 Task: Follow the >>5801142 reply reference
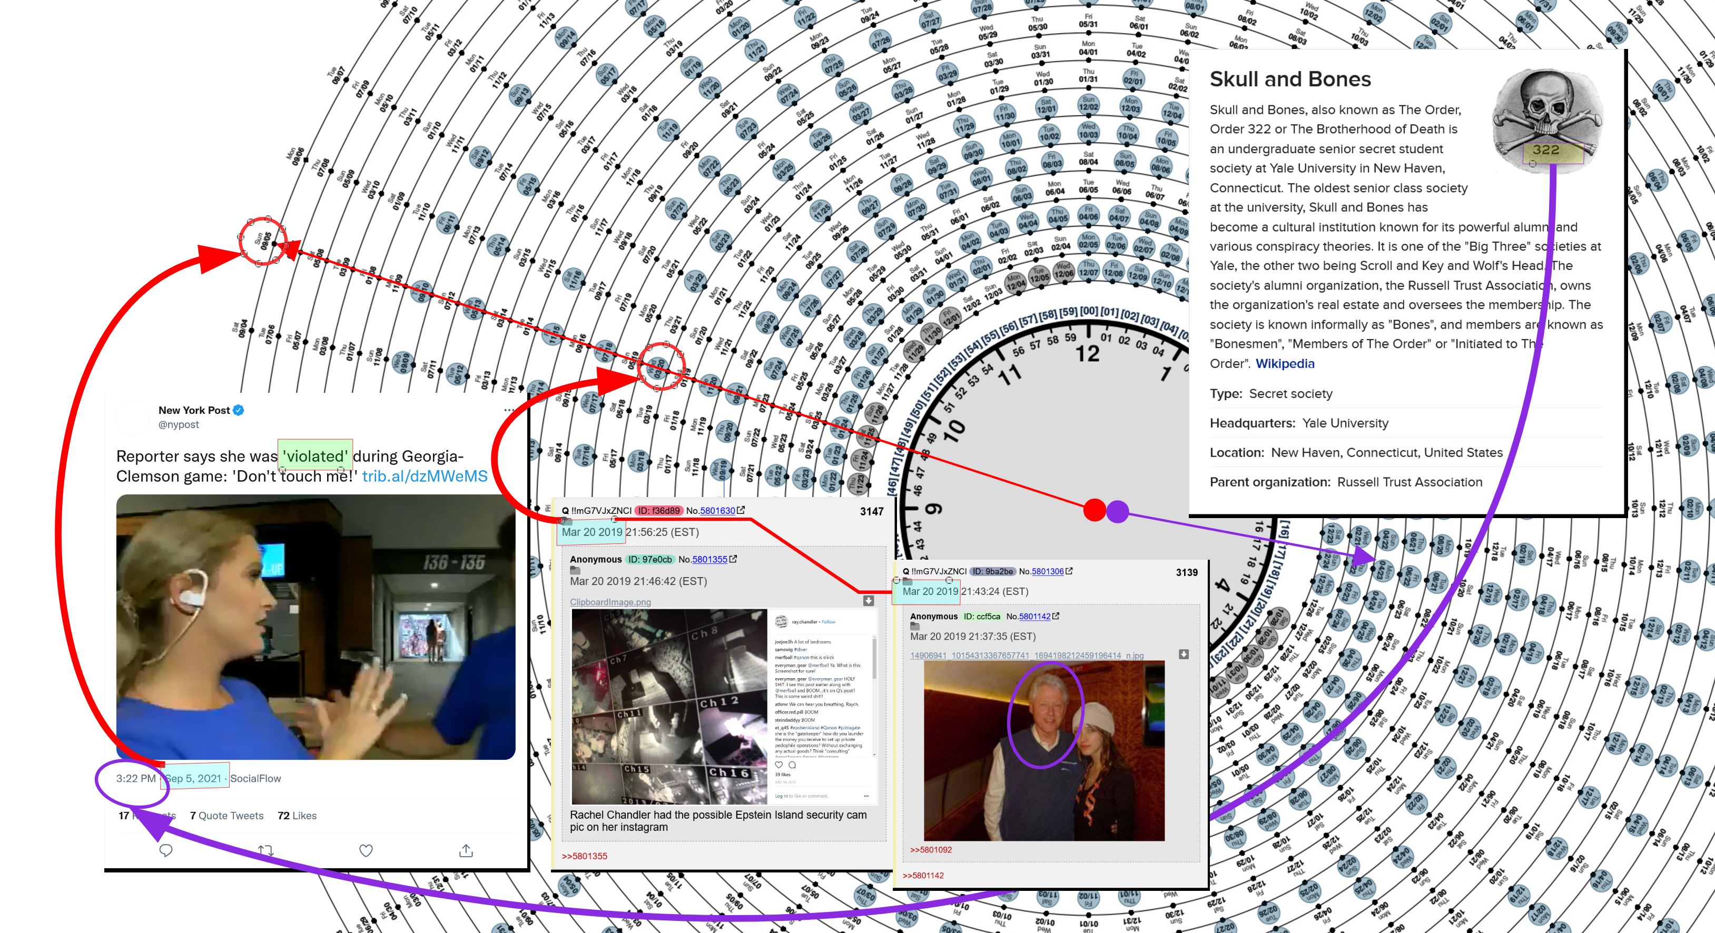tap(923, 875)
